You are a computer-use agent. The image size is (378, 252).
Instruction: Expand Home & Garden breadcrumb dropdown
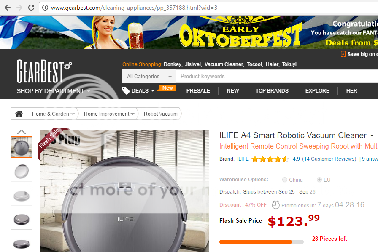(x=73, y=114)
